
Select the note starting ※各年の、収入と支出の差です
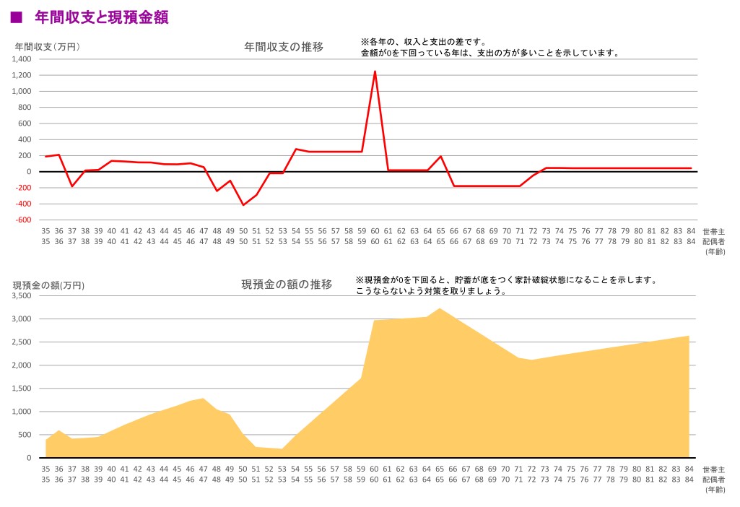coord(424,42)
